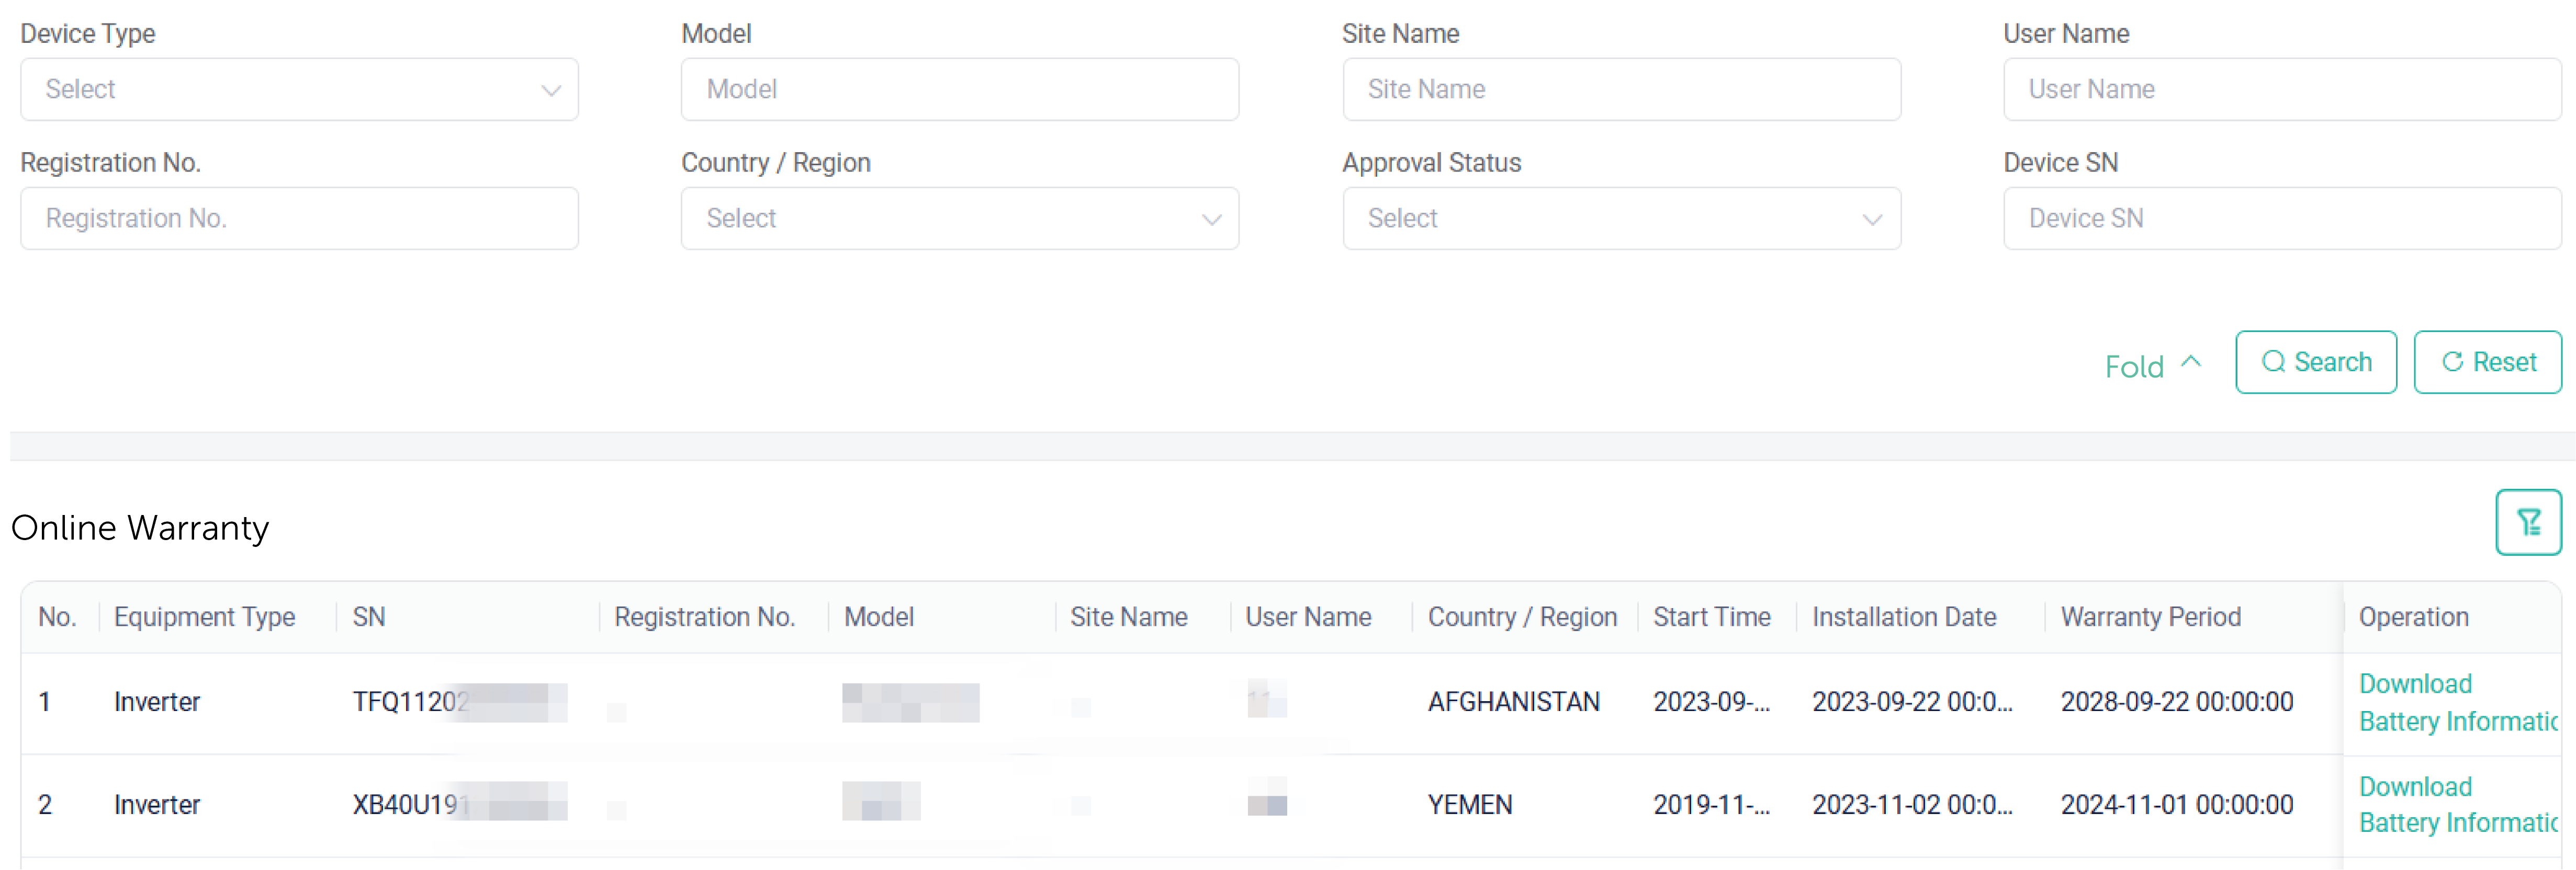The width and height of the screenshot is (2576, 870).
Task: Click Inverter in row 1
Action: coord(157,701)
